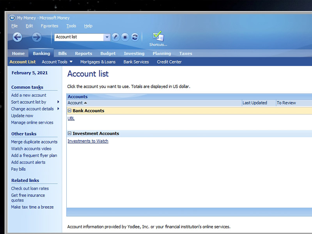Image resolution: width=312 pixels, height=234 pixels.
Task: Switch to the Taxes tab
Action: (x=186, y=53)
